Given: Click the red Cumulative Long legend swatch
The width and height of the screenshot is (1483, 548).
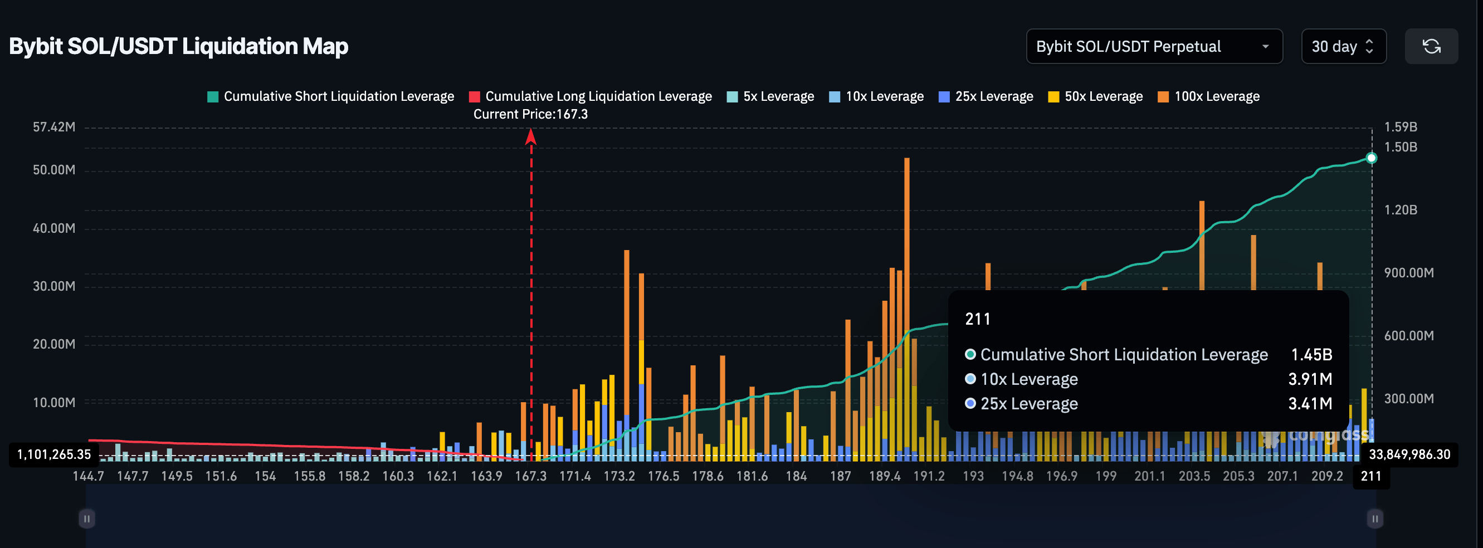Looking at the screenshot, I should point(475,97).
